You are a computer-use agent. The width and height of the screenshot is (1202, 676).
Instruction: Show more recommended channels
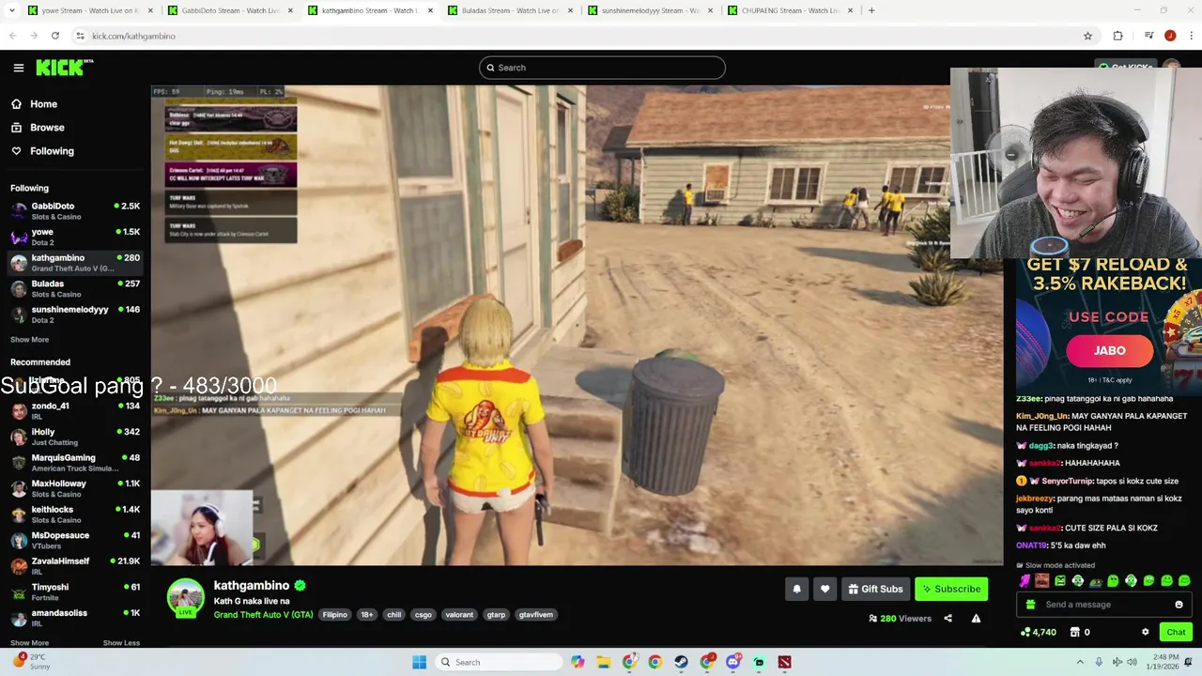coord(29,643)
